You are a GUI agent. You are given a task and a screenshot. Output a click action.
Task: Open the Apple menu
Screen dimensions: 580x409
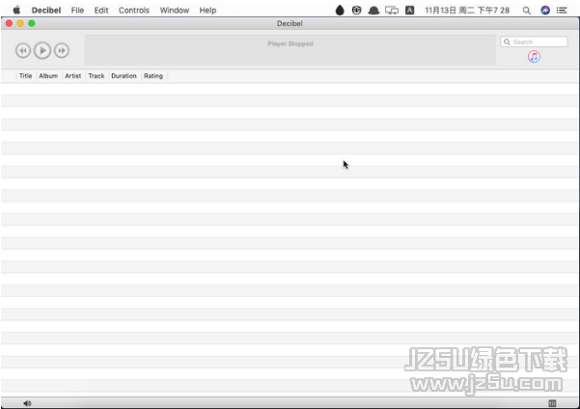[16, 10]
